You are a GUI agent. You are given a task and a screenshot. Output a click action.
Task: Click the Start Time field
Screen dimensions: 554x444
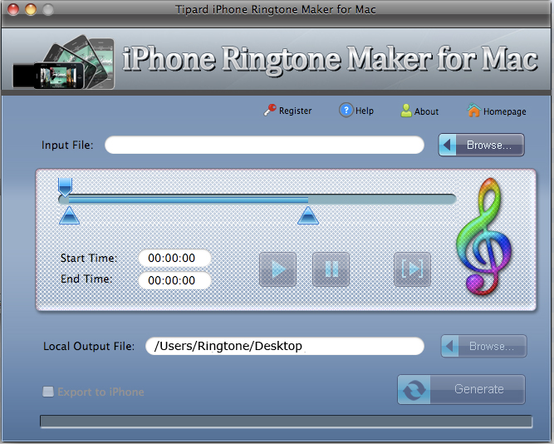175,259
